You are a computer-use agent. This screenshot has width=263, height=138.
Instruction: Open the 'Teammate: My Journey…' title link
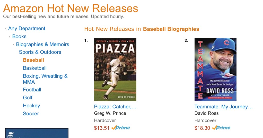(224, 107)
